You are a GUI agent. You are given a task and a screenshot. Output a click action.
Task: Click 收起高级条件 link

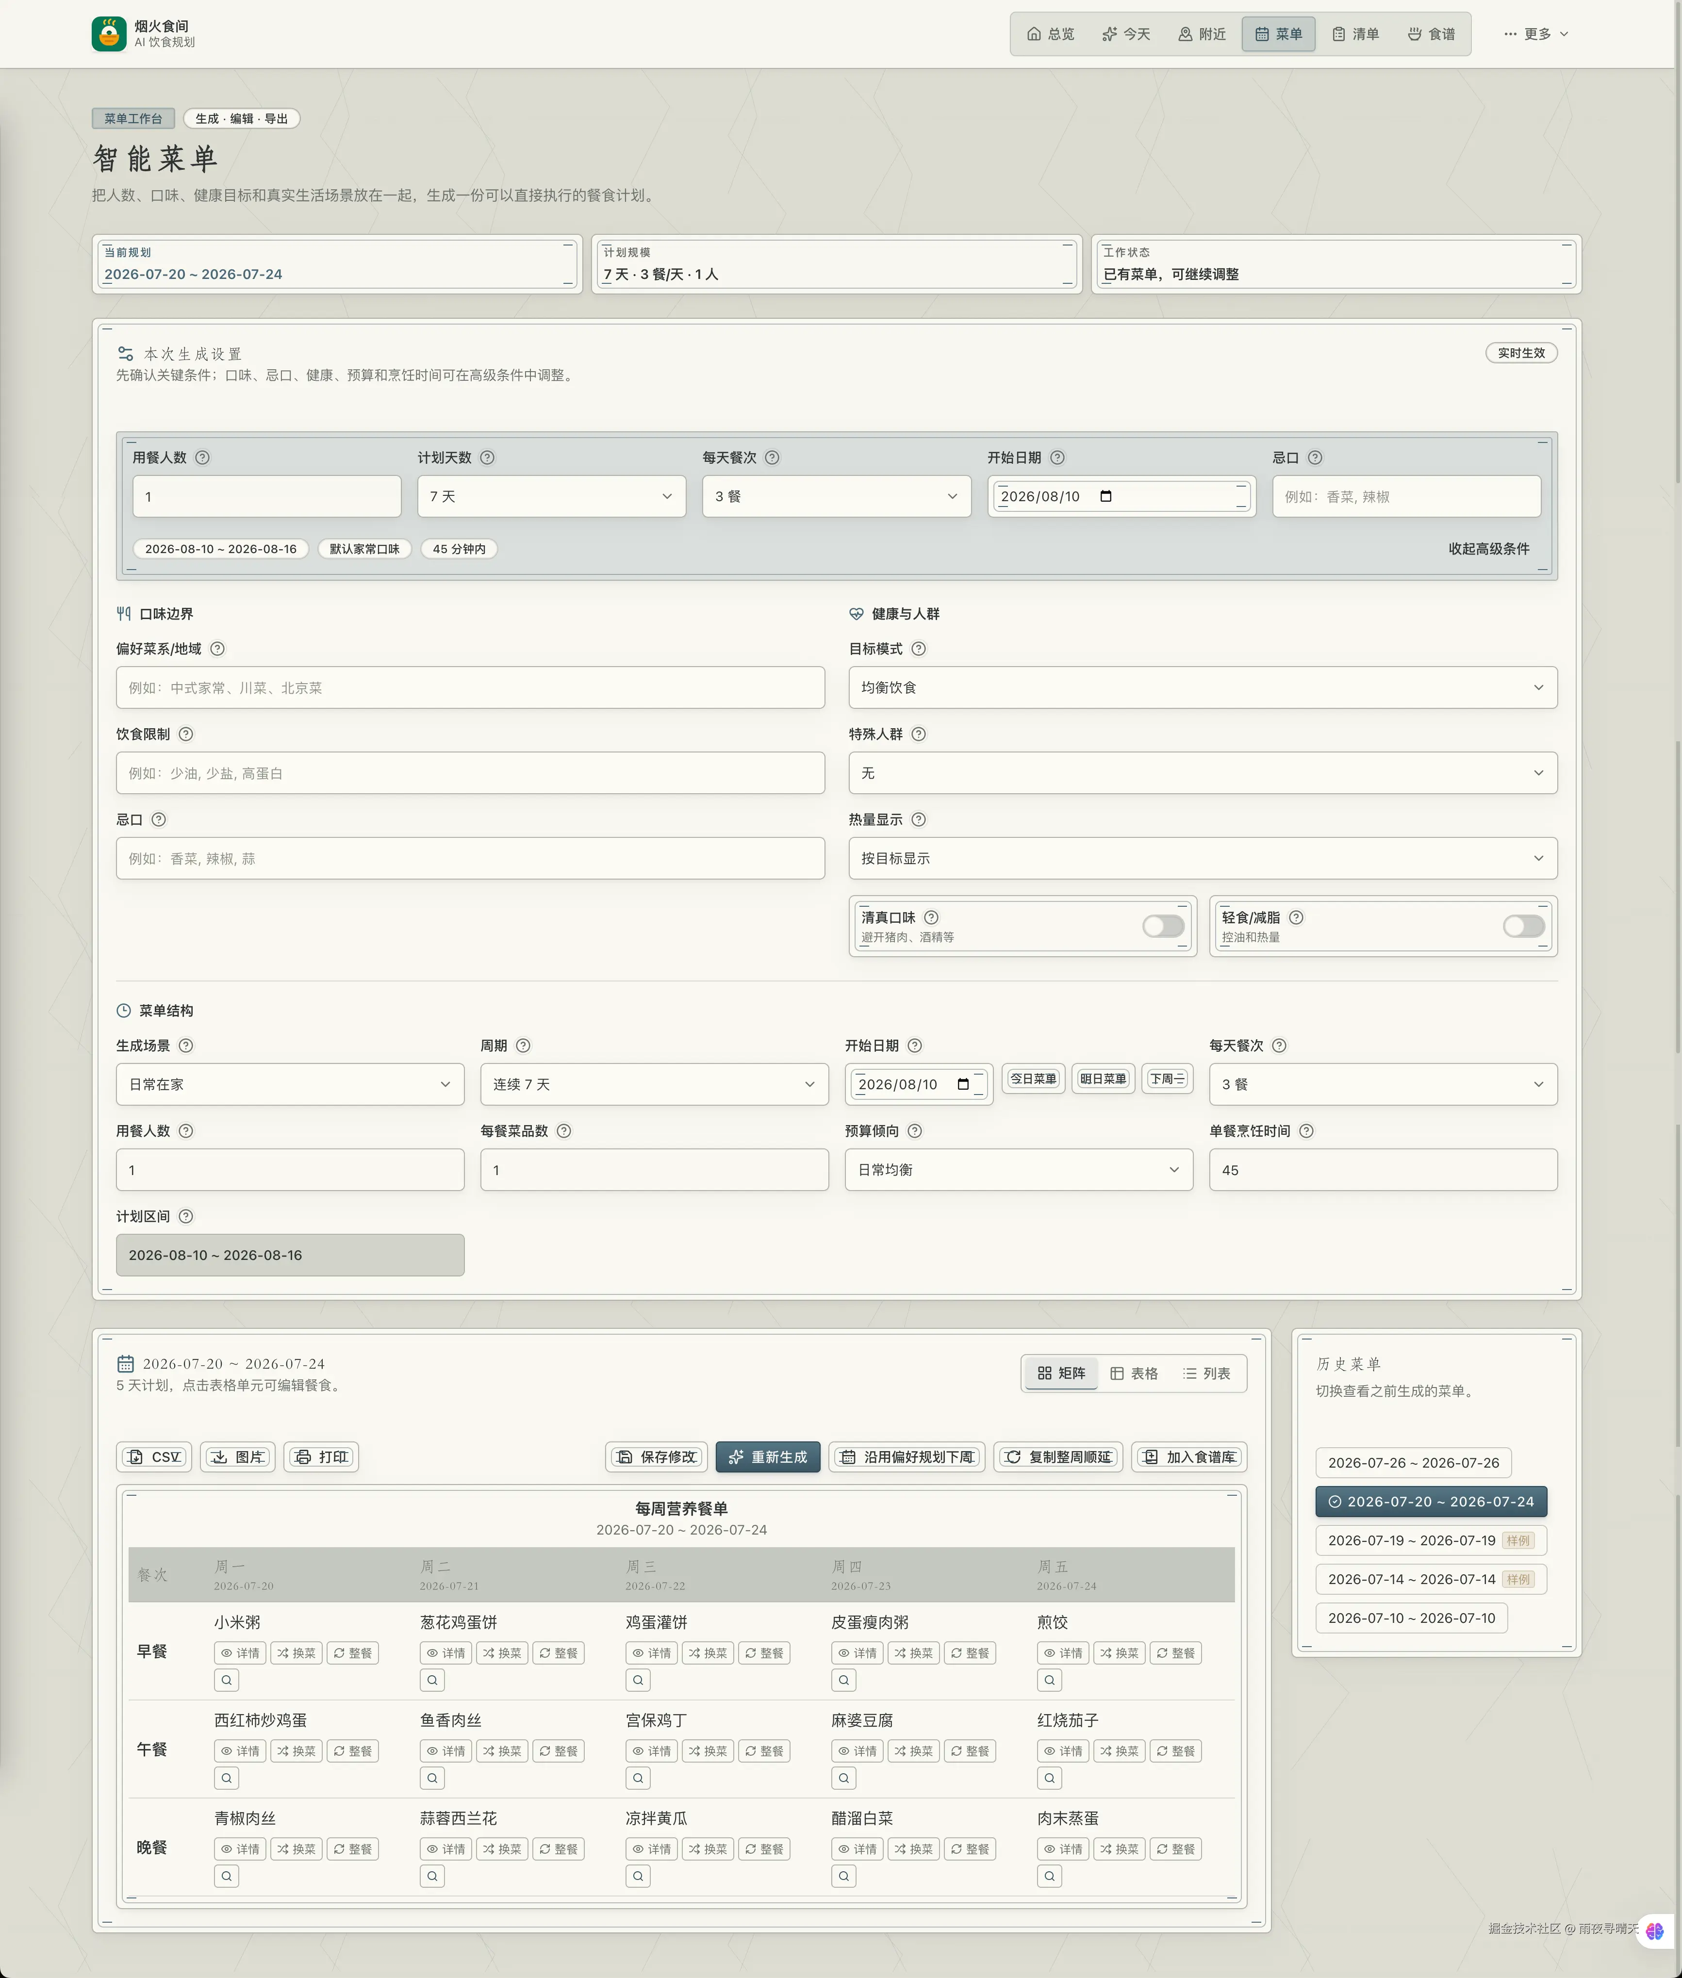1488,549
